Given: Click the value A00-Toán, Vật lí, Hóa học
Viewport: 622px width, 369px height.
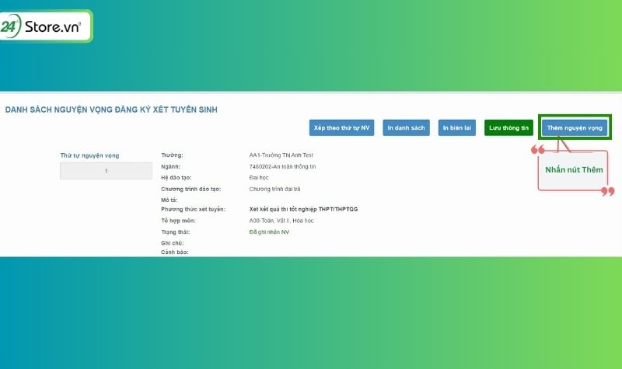Looking at the screenshot, I should 281,221.
